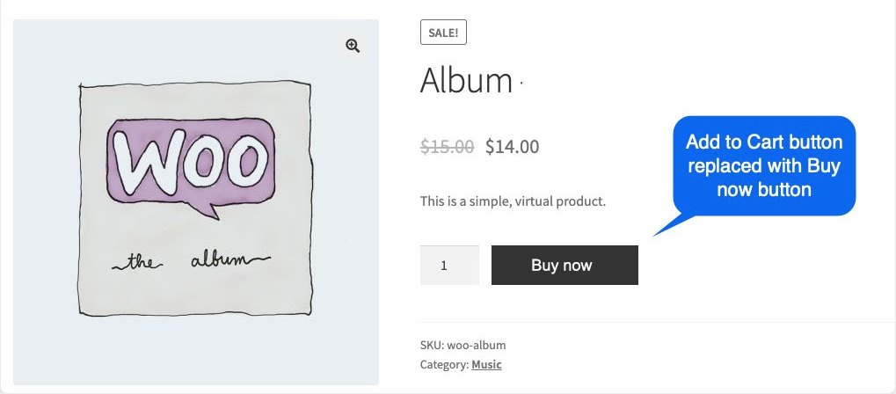Open the Music category link
896x394 pixels.
[486, 364]
